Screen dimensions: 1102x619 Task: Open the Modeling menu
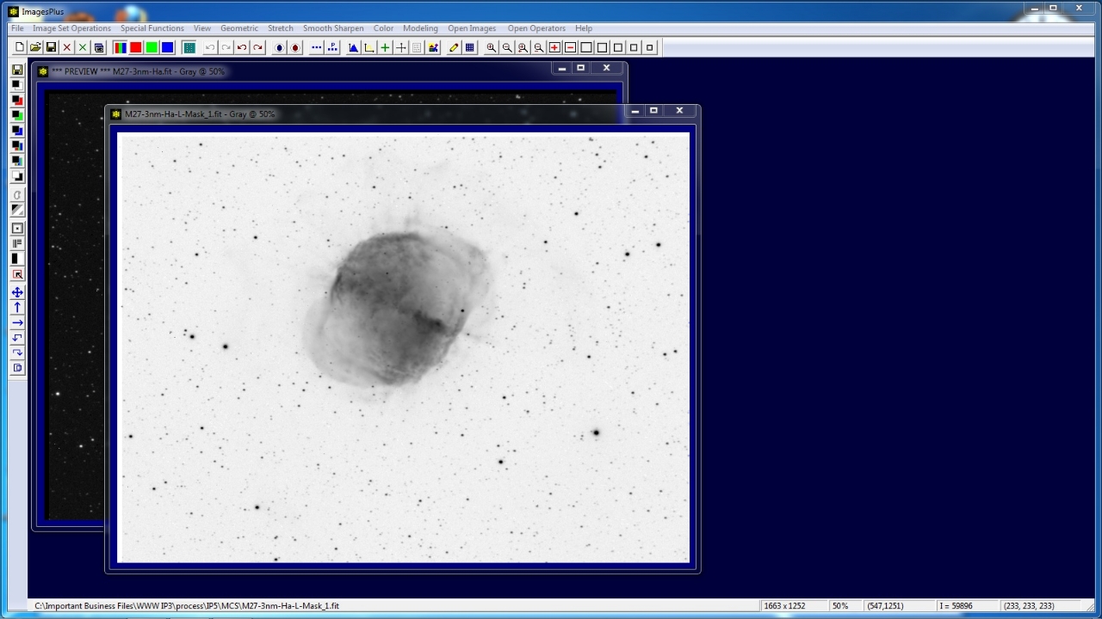tap(420, 28)
